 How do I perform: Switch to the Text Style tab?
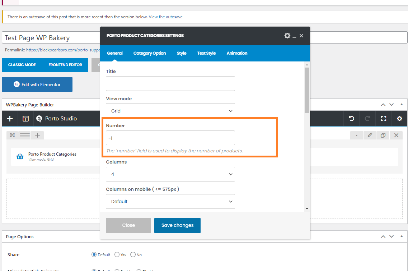tap(207, 53)
